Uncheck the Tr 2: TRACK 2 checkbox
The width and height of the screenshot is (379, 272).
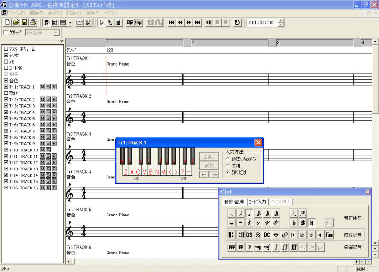pos(6,100)
